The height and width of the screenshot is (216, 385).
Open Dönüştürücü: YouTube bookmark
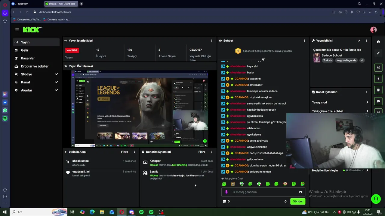point(27,19)
